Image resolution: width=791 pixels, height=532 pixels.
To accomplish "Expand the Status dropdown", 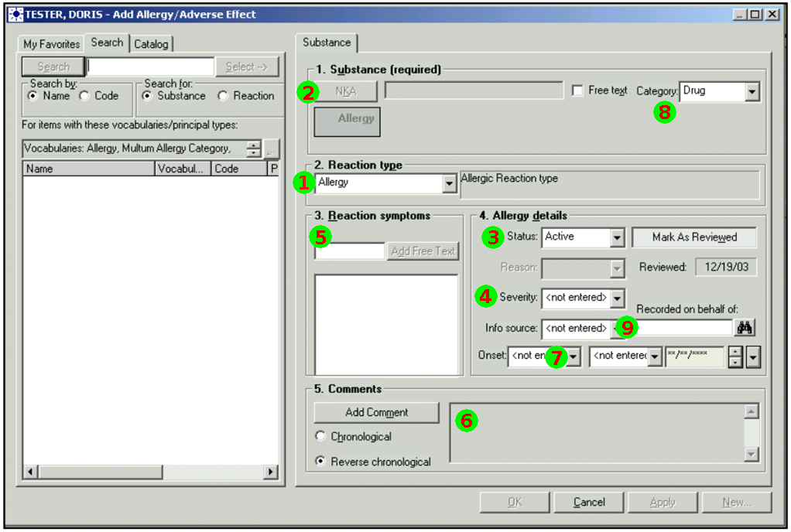I will (x=617, y=237).
